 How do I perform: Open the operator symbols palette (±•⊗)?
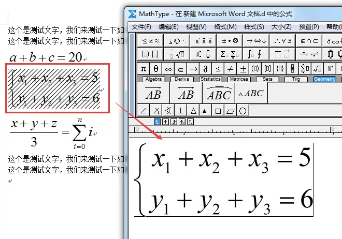tap(230, 41)
